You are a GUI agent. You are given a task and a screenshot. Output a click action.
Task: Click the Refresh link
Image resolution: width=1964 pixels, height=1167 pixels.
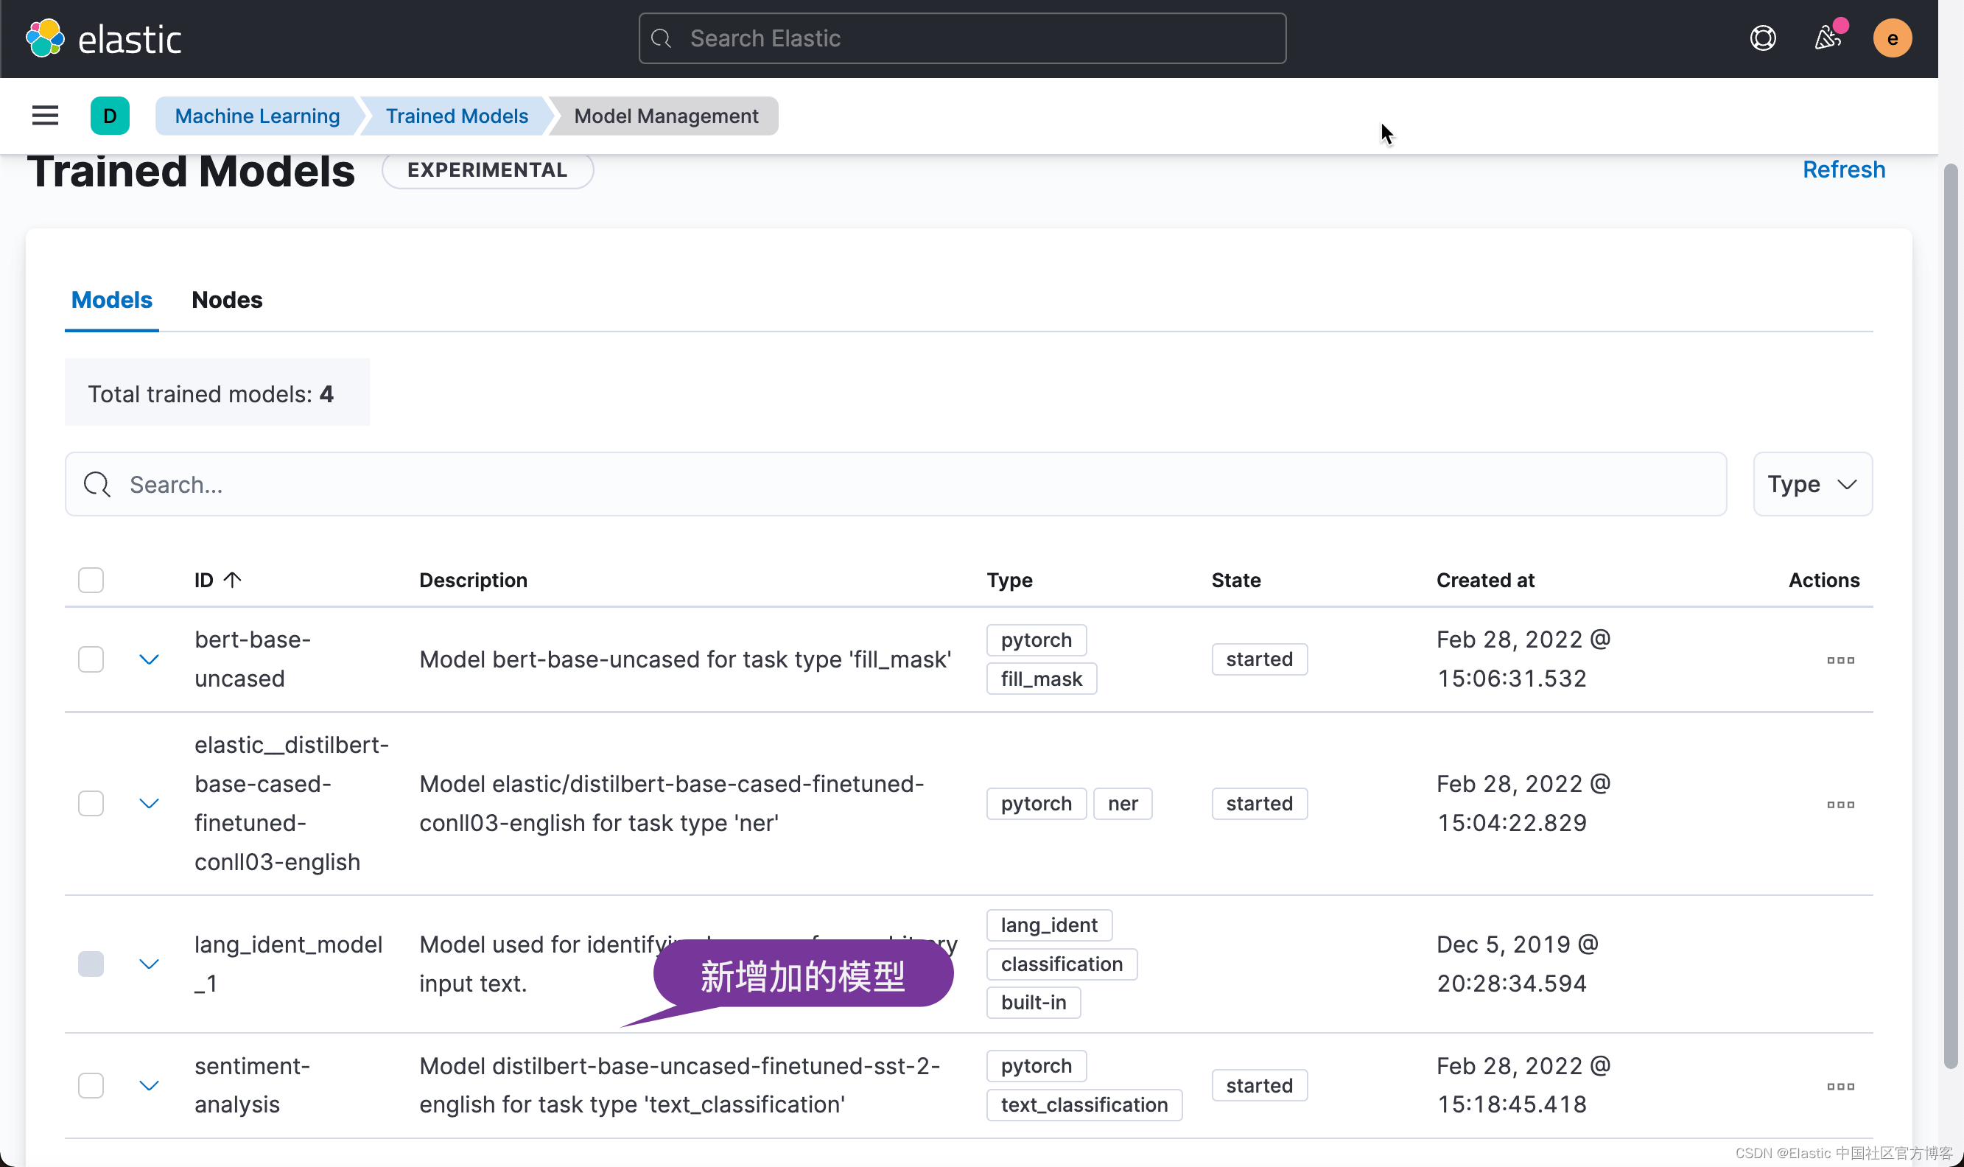pyautogui.click(x=1843, y=169)
